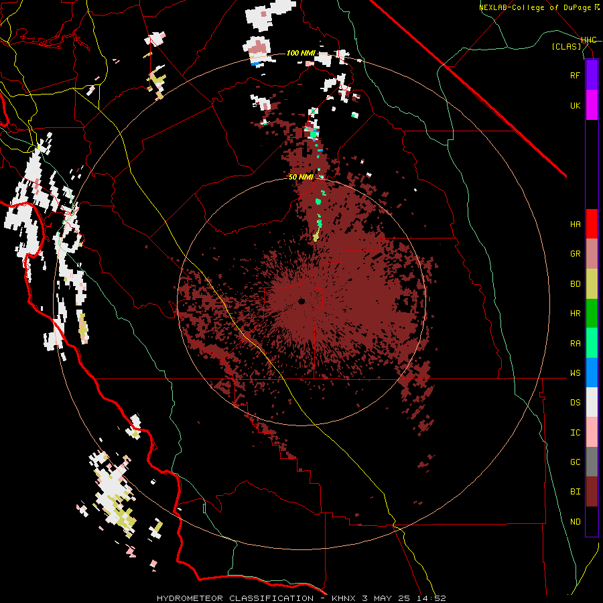Click the radar site center dot
The height and width of the screenshot is (603, 603).
(301, 301)
